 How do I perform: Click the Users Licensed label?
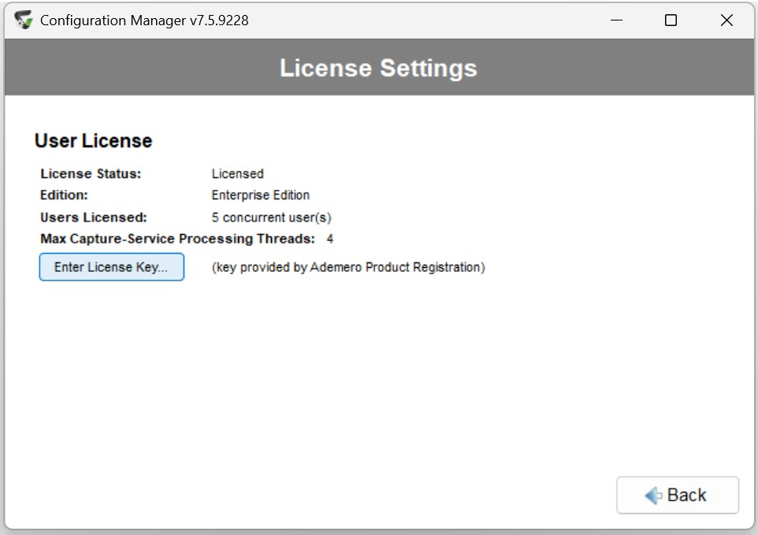pyautogui.click(x=94, y=217)
